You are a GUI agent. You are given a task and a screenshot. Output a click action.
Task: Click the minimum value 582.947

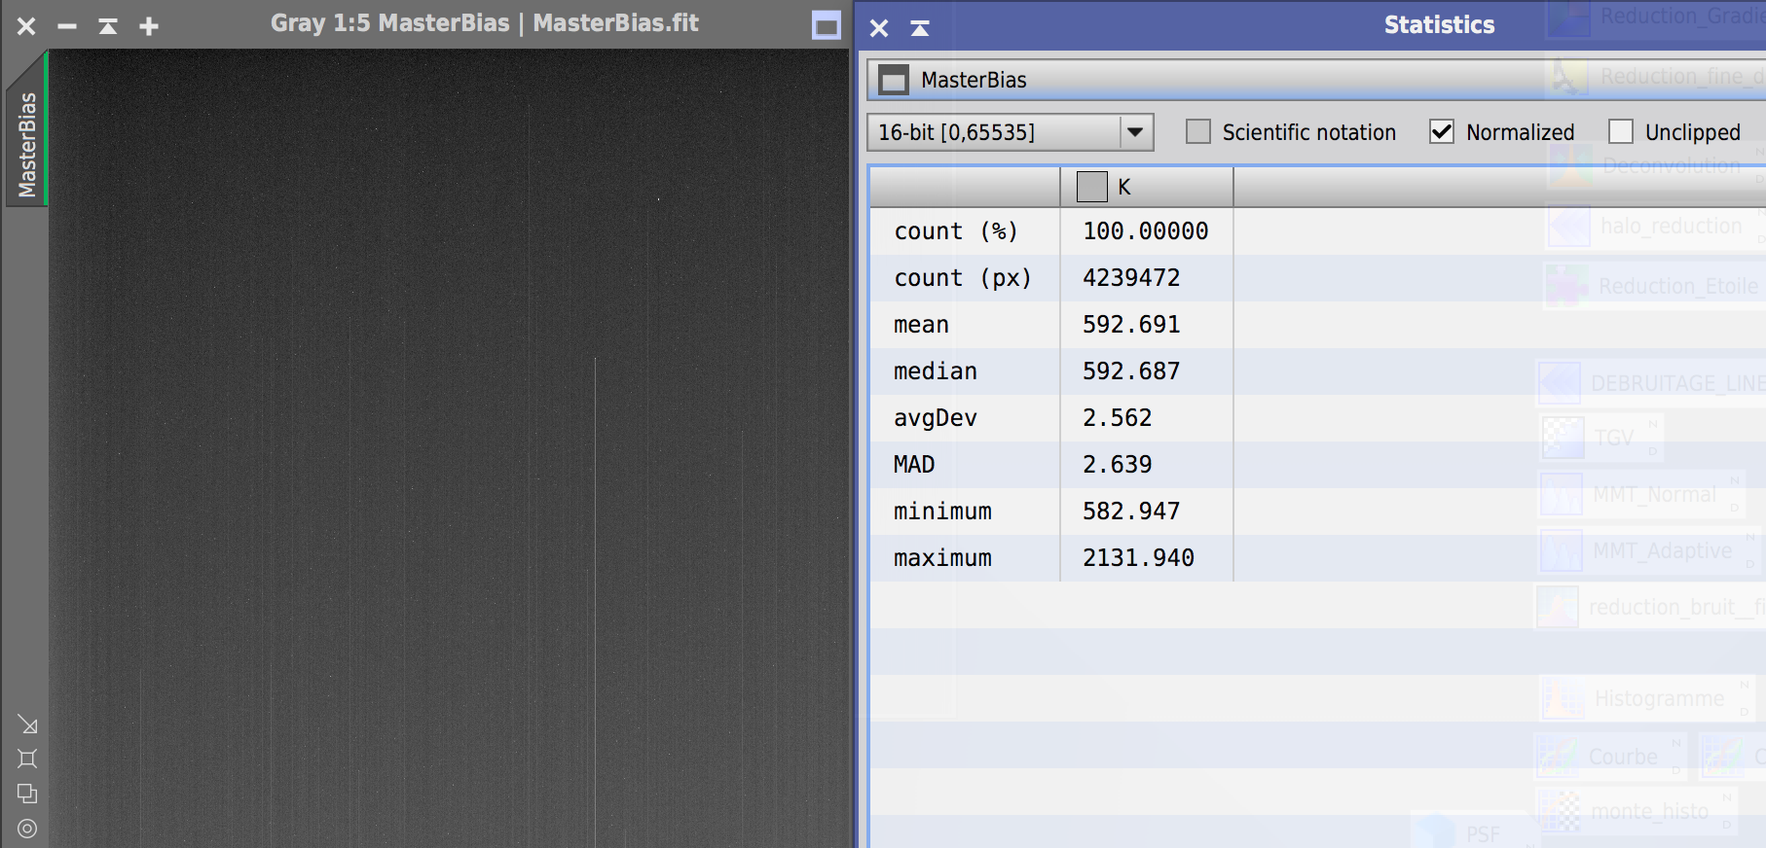(1131, 512)
